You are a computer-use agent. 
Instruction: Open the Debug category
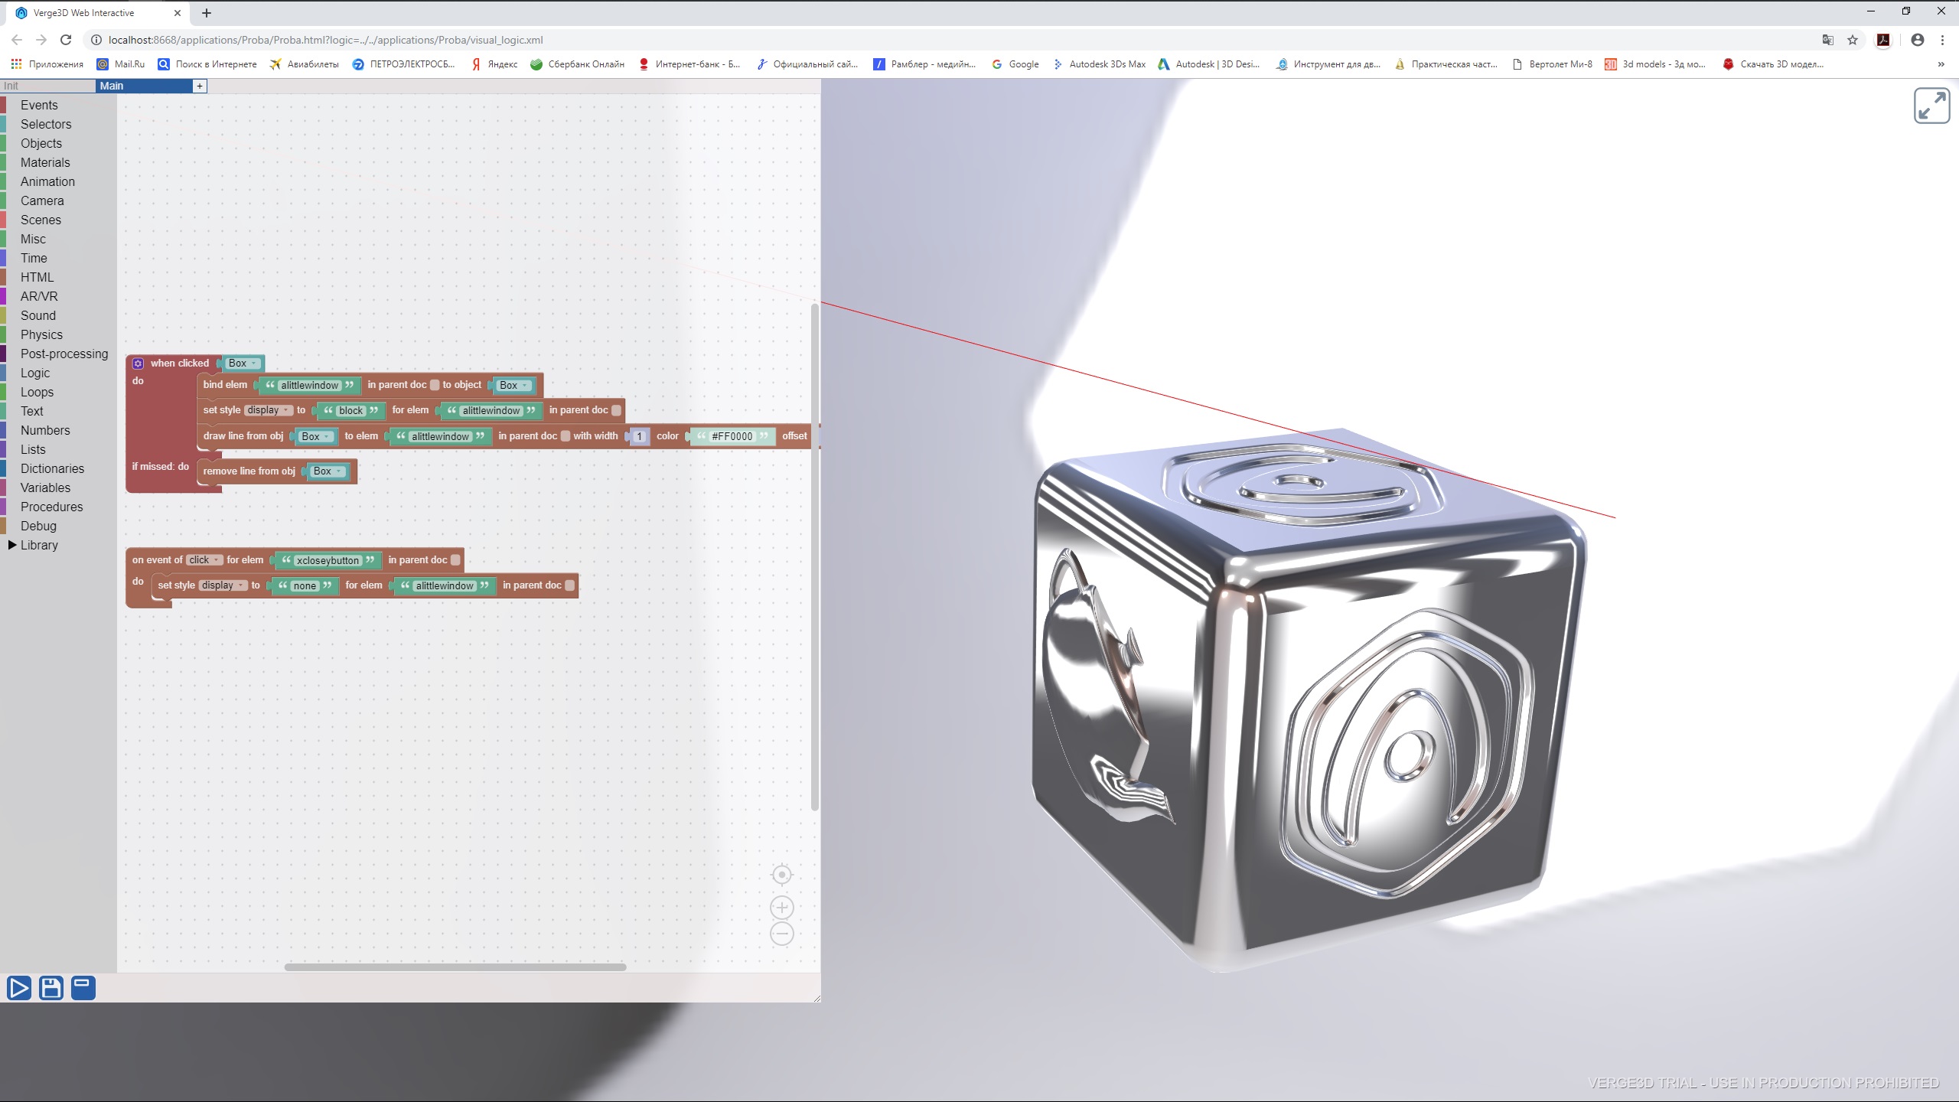(38, 526)
